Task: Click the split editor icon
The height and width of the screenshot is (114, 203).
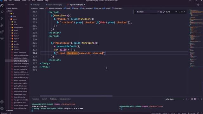Action: click(x=198, y=5)
